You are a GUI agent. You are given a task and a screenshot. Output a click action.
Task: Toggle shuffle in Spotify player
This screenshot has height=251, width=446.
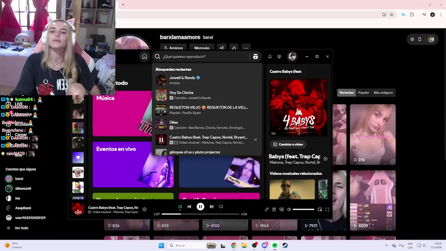coord(180,207)
